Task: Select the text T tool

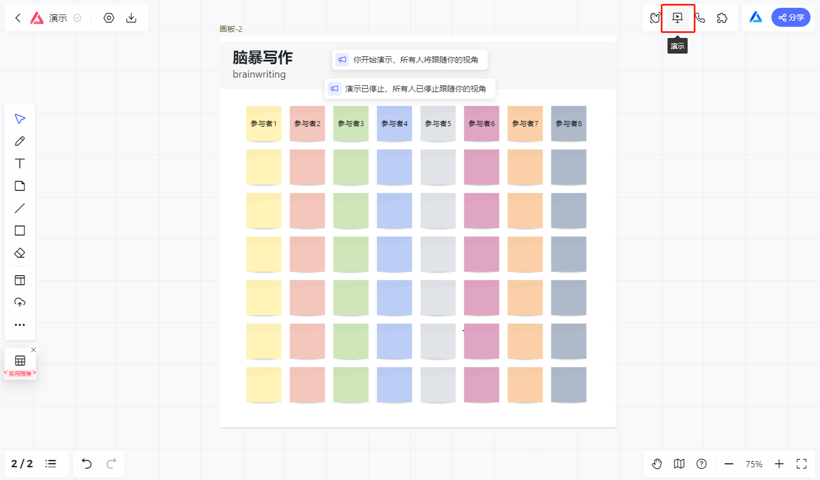Action: [20, 164]
